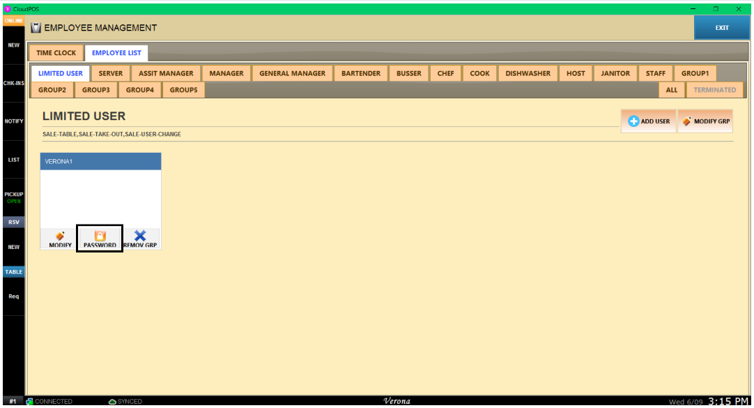Select the VERONA1 employee card header

pos(100,162)
